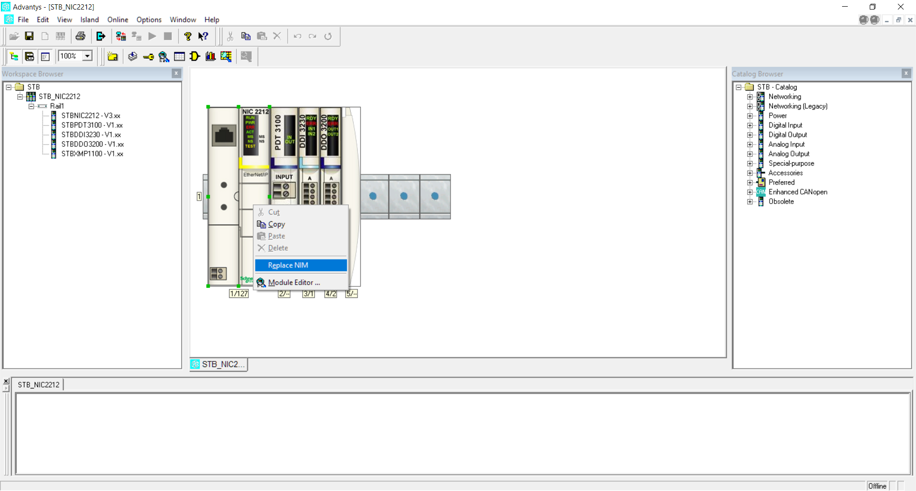Click the yellow logic gate reflex icon
This screenshot has height=491, width=916.
[195, 56]
